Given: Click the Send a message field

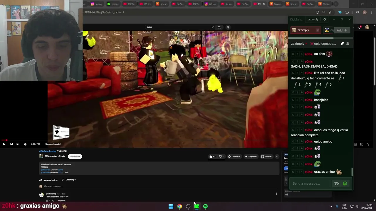Looking at the screenshot, I should pos(311,183).
